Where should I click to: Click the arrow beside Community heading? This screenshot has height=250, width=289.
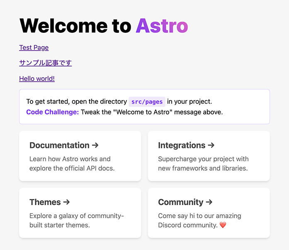(x=209, y=202)
